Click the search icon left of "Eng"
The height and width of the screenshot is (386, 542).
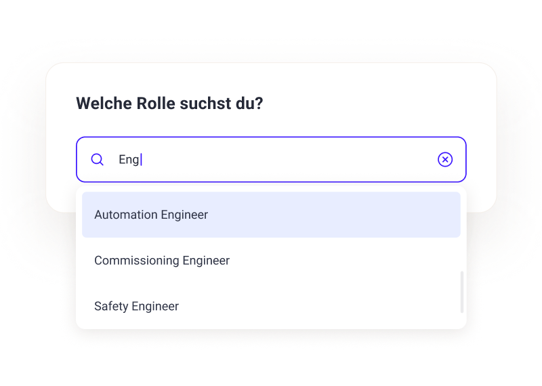[98, 160]
